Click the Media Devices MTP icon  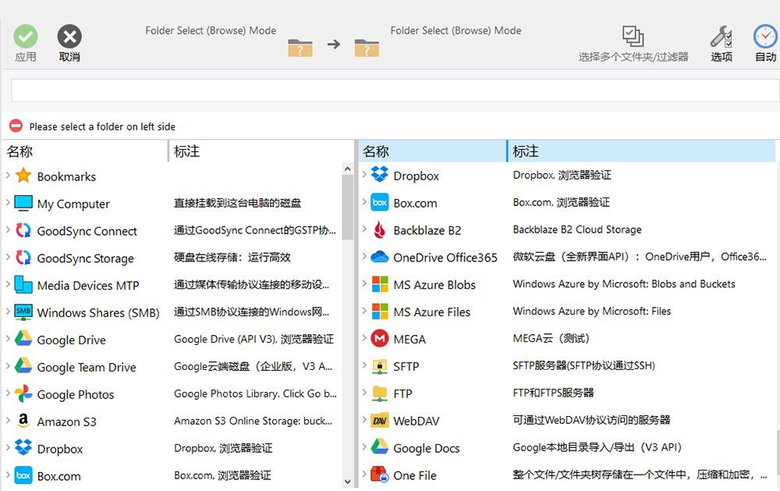23,285
